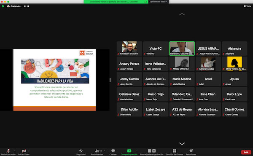253x156 pixels.
Task: Select the Alondra Escandon participant tile
Action: click(x=208, y=109)
